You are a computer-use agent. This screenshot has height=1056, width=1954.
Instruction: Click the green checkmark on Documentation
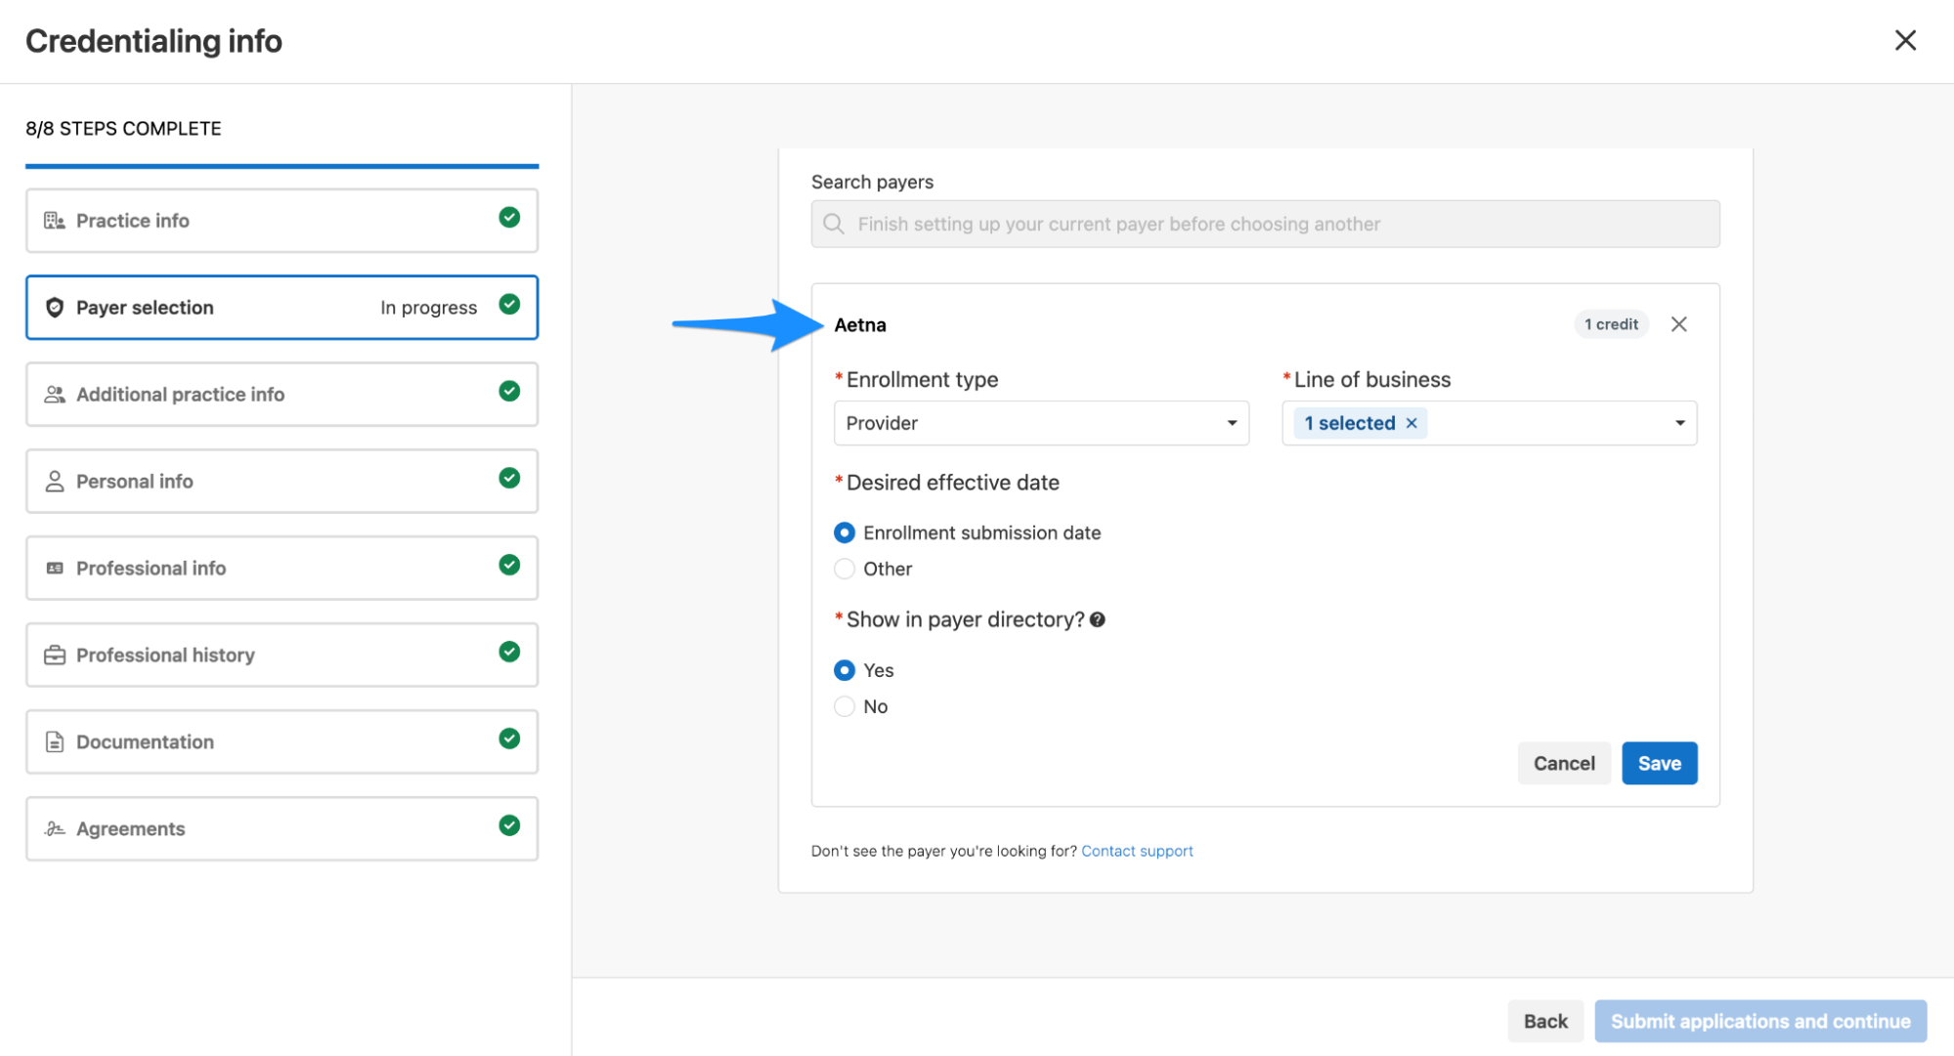(x=509, y=739)
